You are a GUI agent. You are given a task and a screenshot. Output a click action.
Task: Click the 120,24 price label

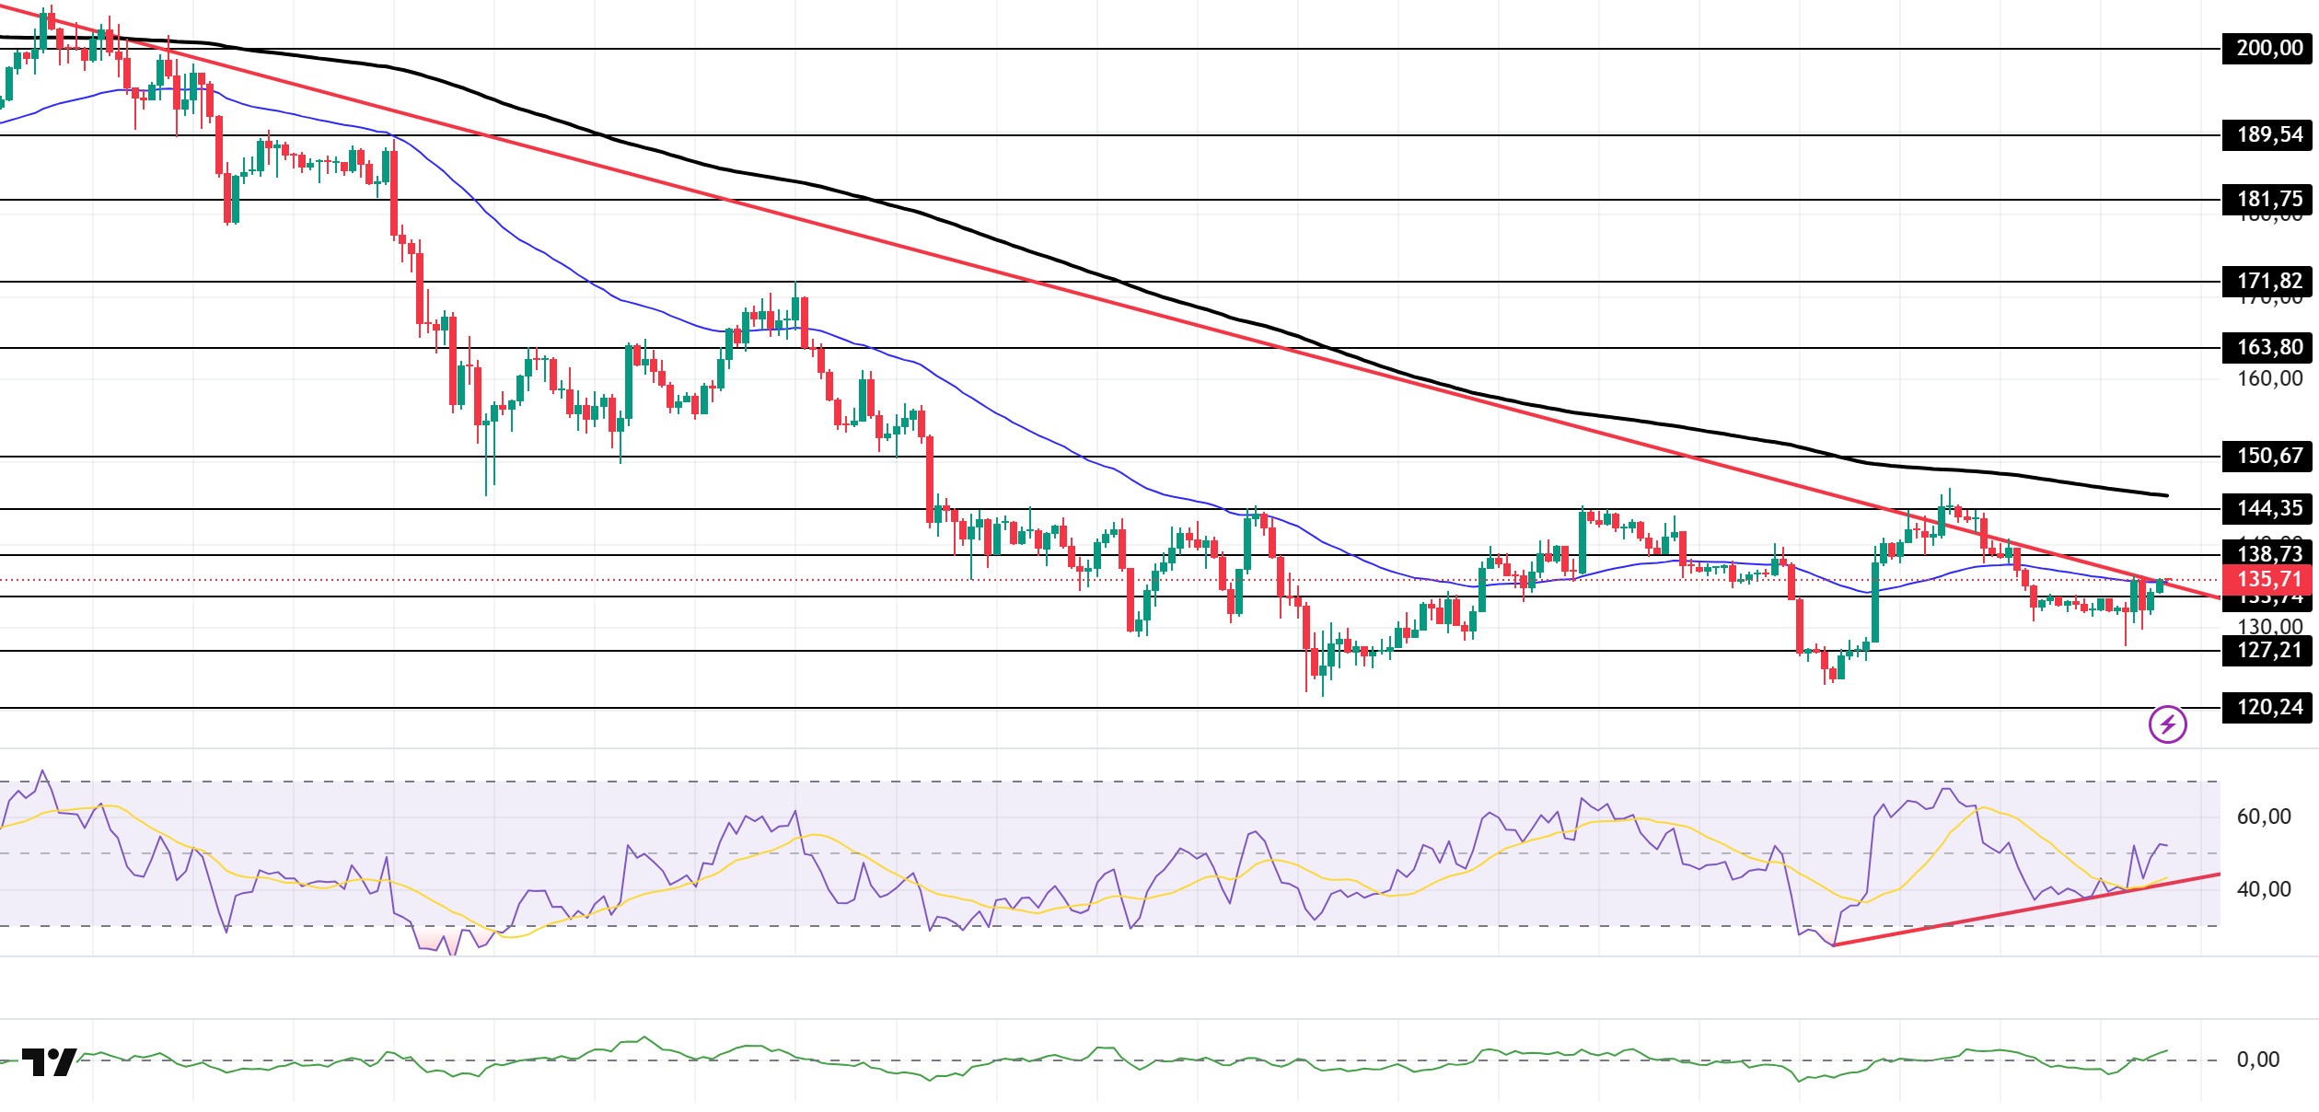point(2268,708)
